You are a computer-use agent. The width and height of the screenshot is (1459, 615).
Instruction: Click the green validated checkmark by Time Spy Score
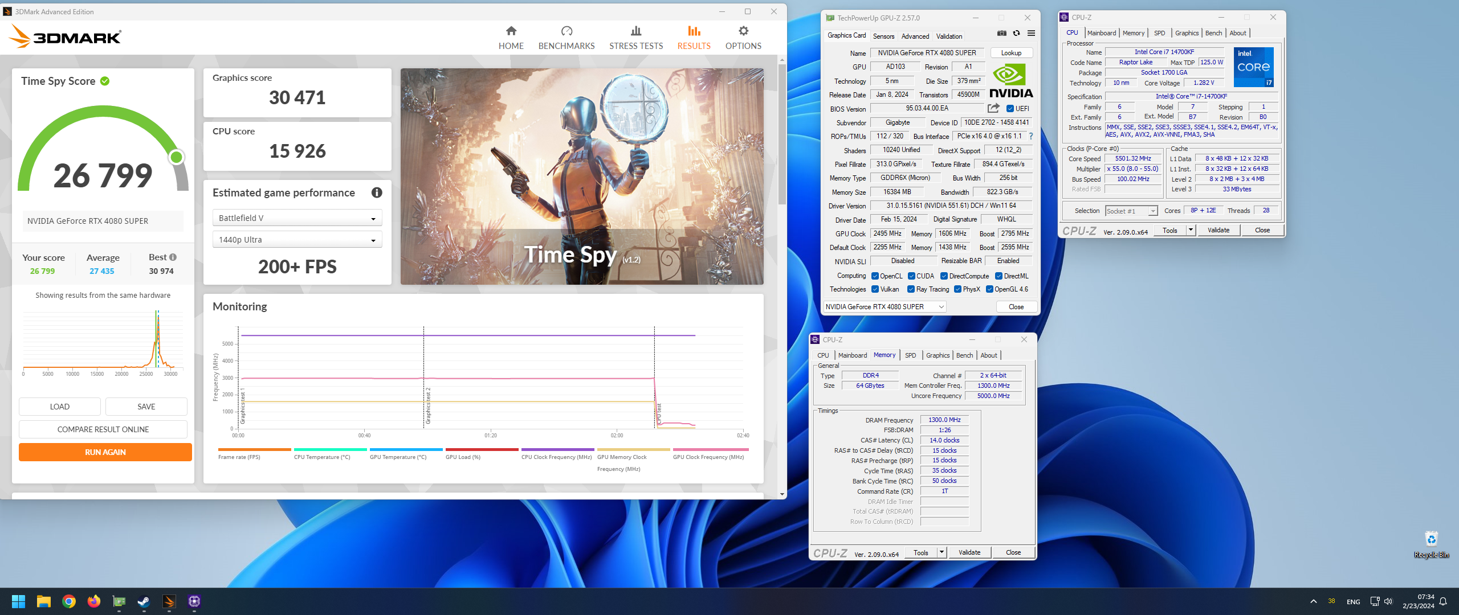[105, 81]
